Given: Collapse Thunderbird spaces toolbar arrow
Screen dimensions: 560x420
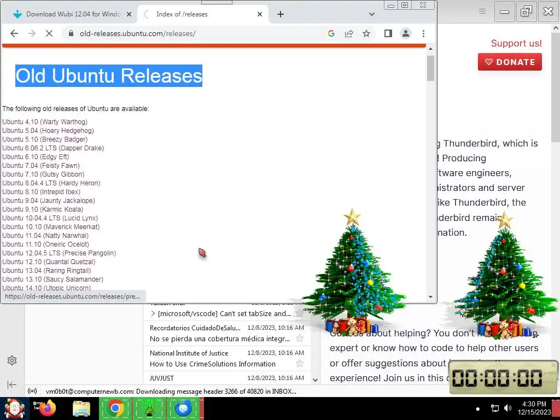Looking at the screenshot, I should pyautogui.click(x=12, y=384).
